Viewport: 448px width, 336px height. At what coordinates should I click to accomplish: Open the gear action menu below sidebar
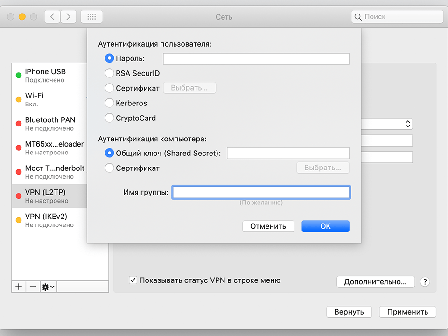pos(46,286)
